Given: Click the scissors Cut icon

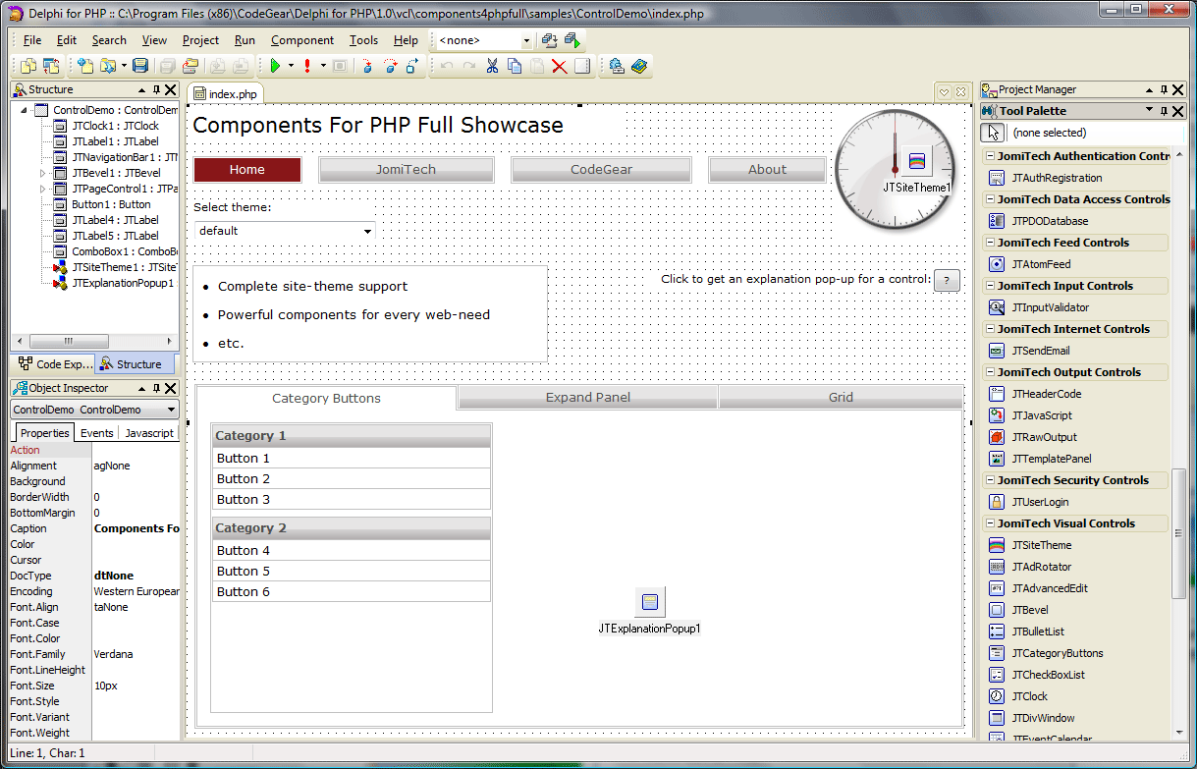Looking at the screenshot, I should point(492,66).
